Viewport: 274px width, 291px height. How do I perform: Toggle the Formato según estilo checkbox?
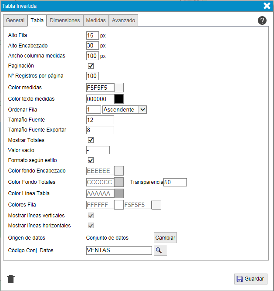(91, 160)
